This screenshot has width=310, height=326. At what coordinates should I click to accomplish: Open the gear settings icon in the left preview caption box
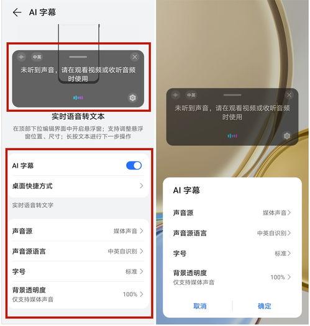click(132, 97)
